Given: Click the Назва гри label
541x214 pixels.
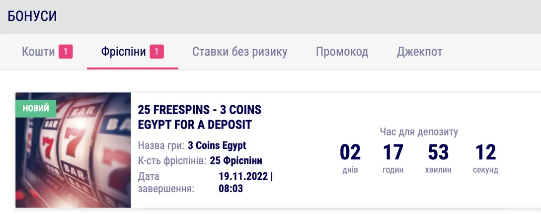Looking at the screenshot, I should tap(161, 145).
